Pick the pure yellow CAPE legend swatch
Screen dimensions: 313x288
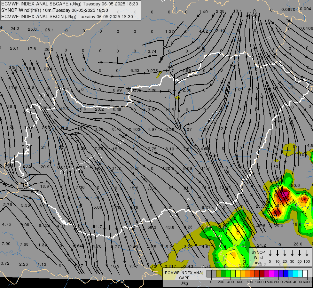click(238, 274)
